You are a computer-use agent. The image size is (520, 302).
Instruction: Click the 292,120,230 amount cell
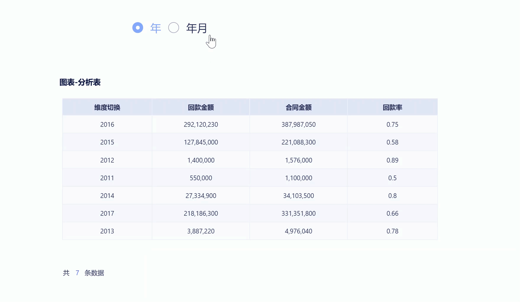[x=201, y=124]
